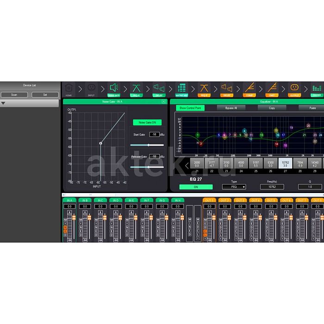This screenshot has width=324, height=324.
Task: Click the OUT 1 channel fader
Action: (214, 218)
